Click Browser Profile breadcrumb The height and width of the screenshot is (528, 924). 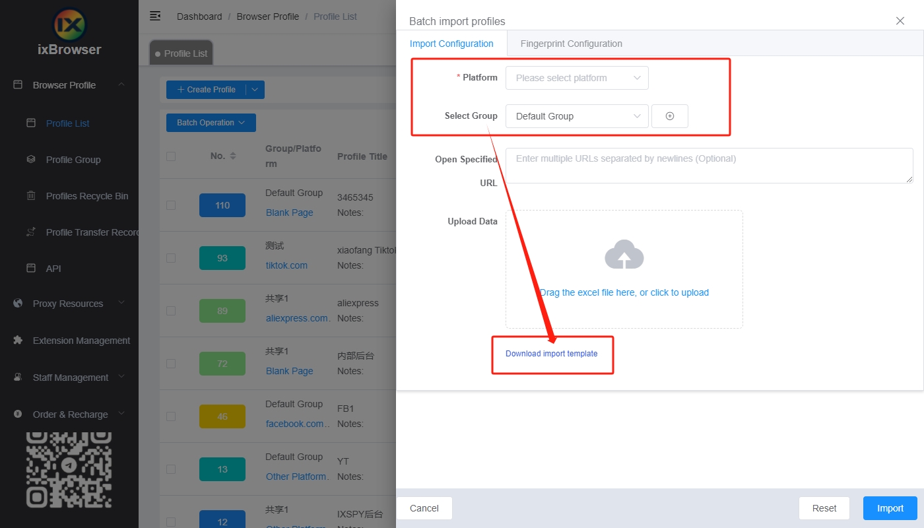point(268,16)
